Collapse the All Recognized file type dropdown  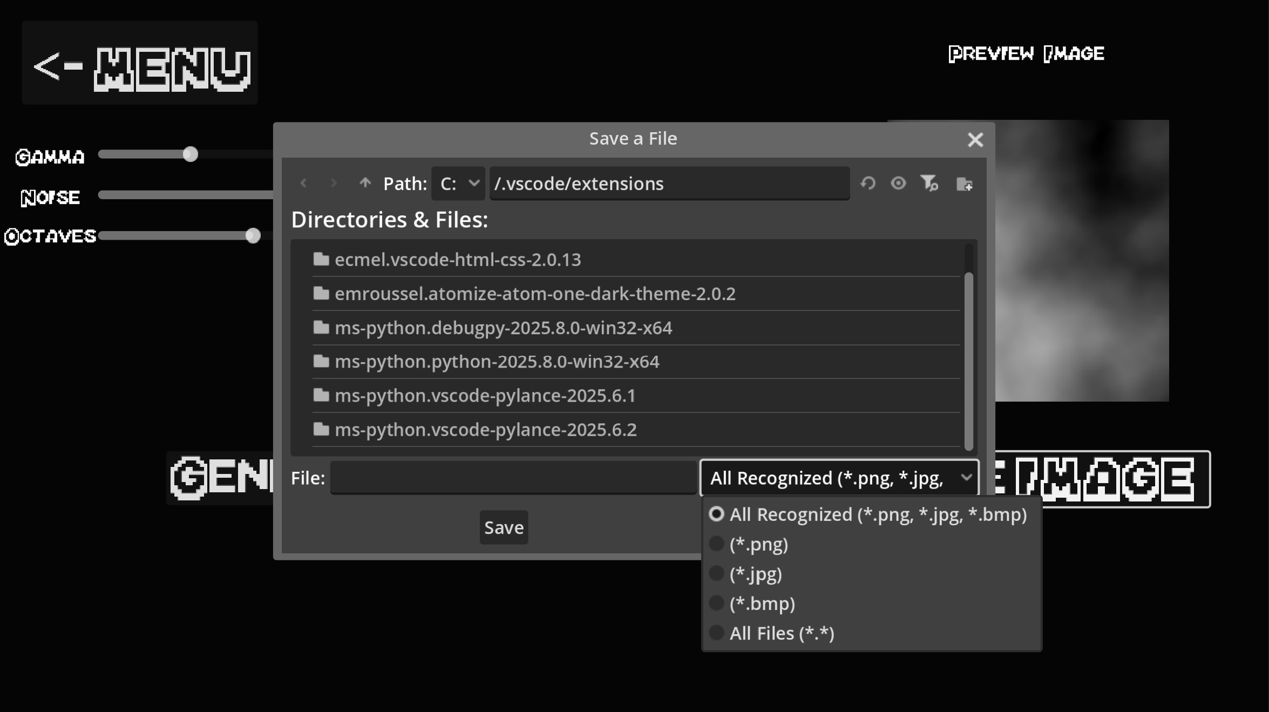839,478
